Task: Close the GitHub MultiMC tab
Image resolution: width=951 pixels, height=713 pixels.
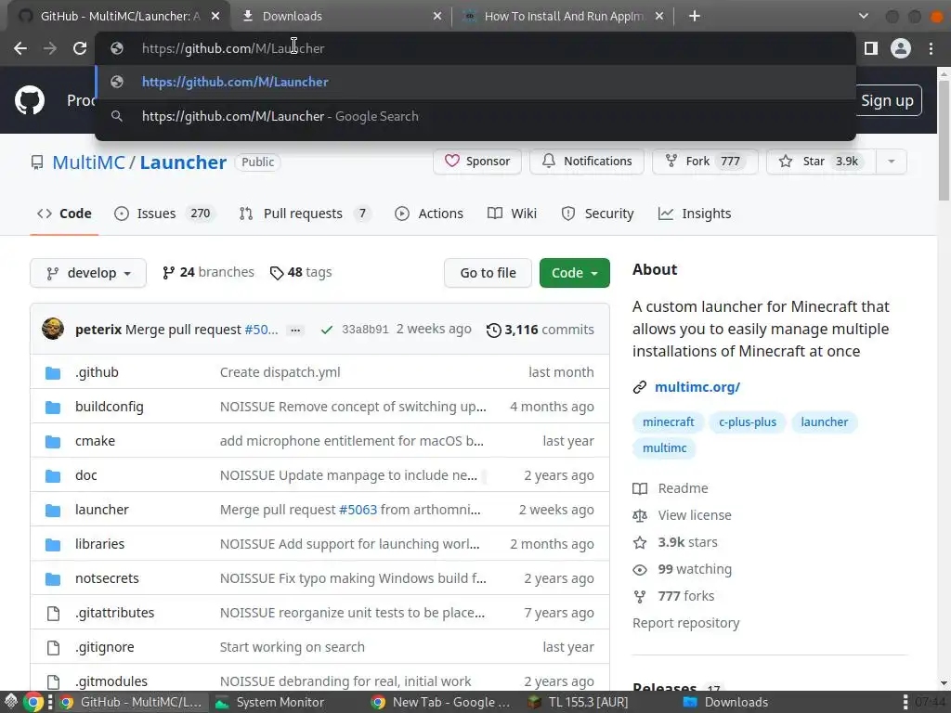Action: click(x=215, y=17)
